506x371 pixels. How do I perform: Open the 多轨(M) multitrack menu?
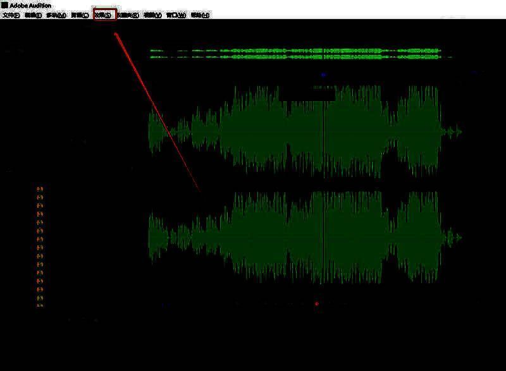[56, 15]
